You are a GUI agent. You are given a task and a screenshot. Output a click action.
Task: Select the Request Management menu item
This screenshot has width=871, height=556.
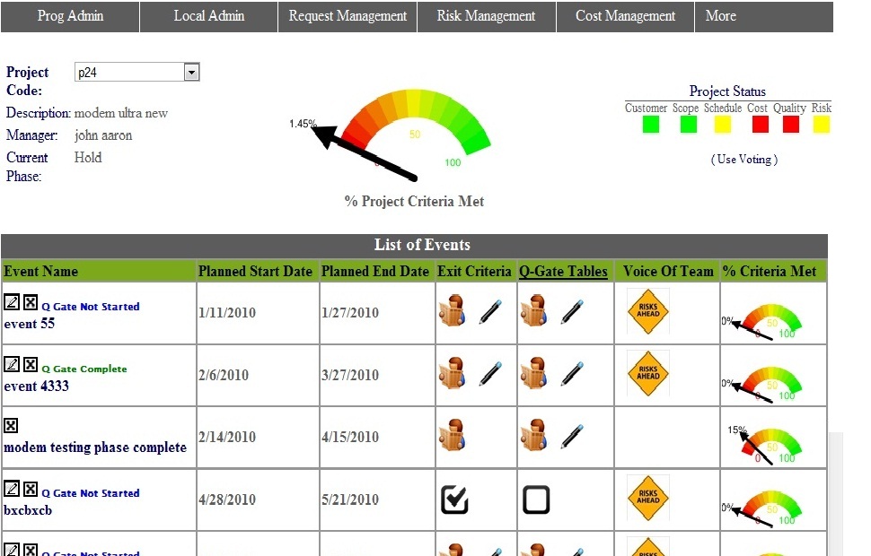point(348,16)
